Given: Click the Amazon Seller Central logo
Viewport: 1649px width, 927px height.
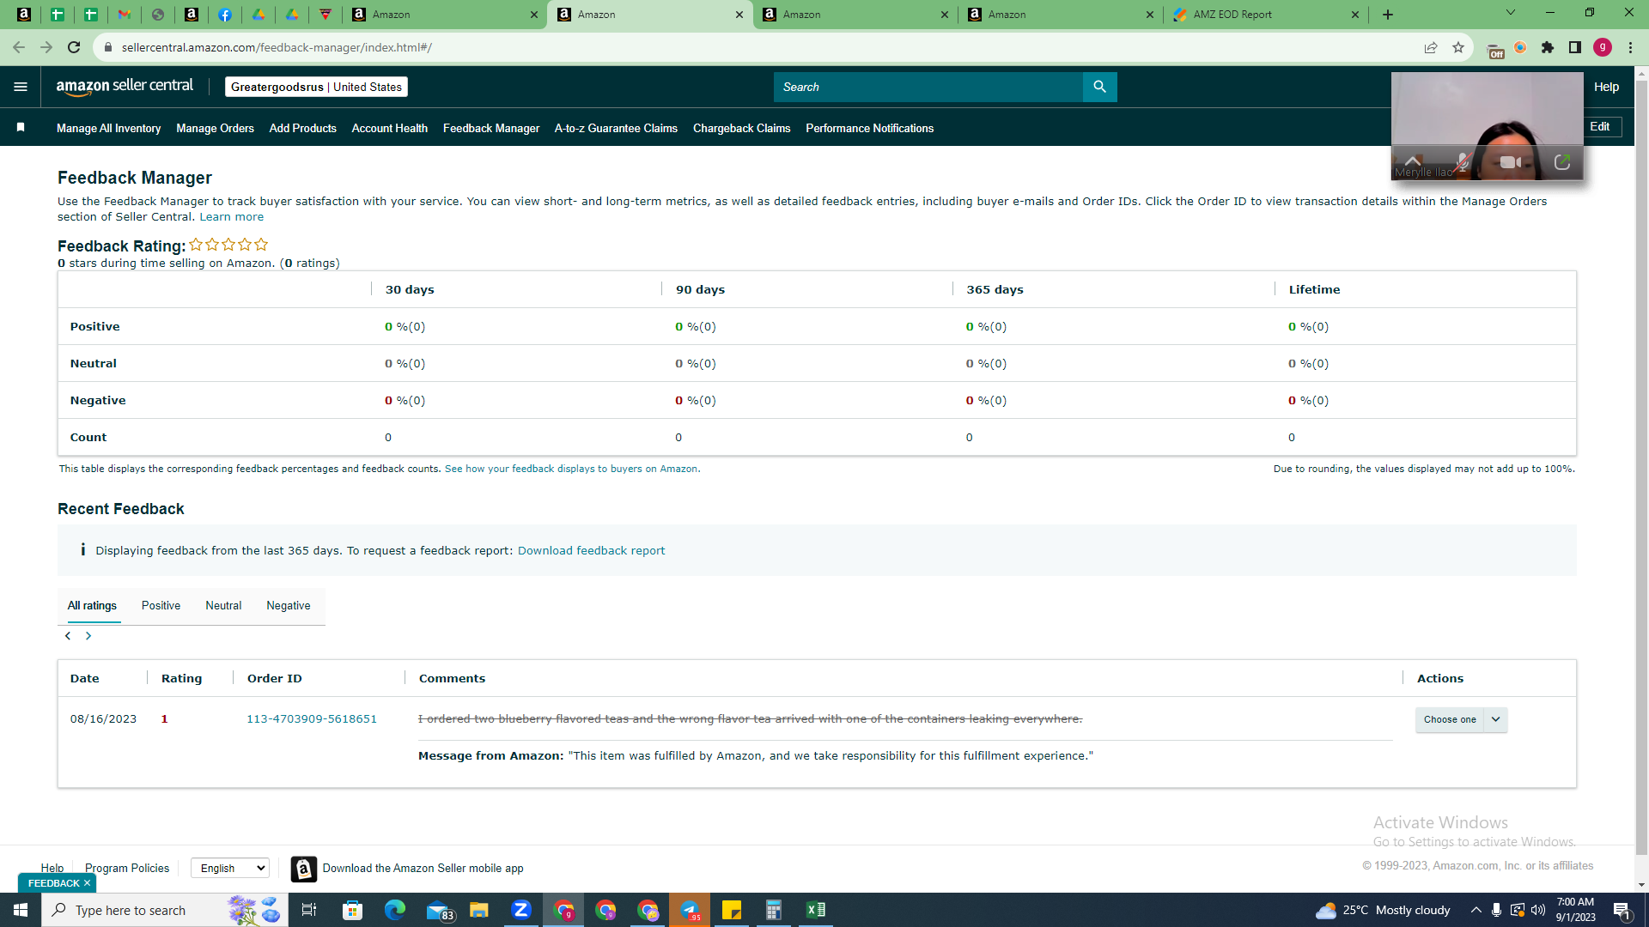Looking at the screenshot, I should click(125, 87).
